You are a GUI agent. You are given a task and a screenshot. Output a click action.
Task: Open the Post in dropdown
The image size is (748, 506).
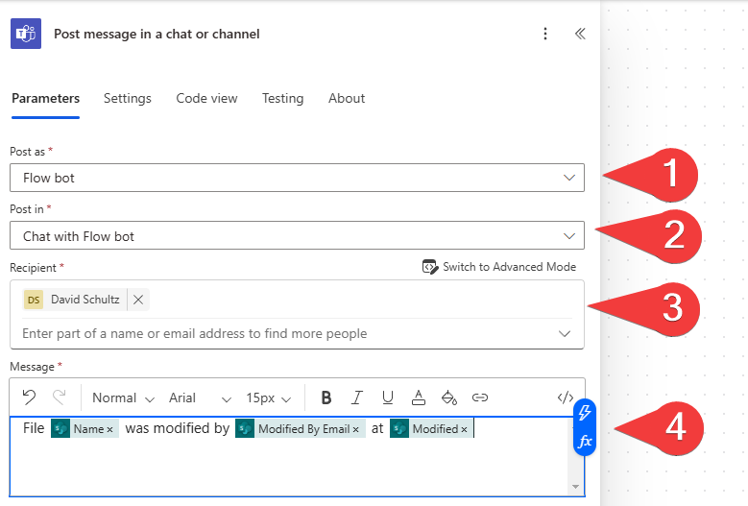tap(298, 235)
